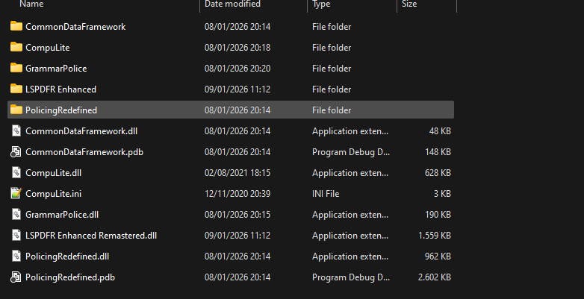Click the 962 KB size cell
The width and height of the screenshot is (584, 299).
(438, 256)
